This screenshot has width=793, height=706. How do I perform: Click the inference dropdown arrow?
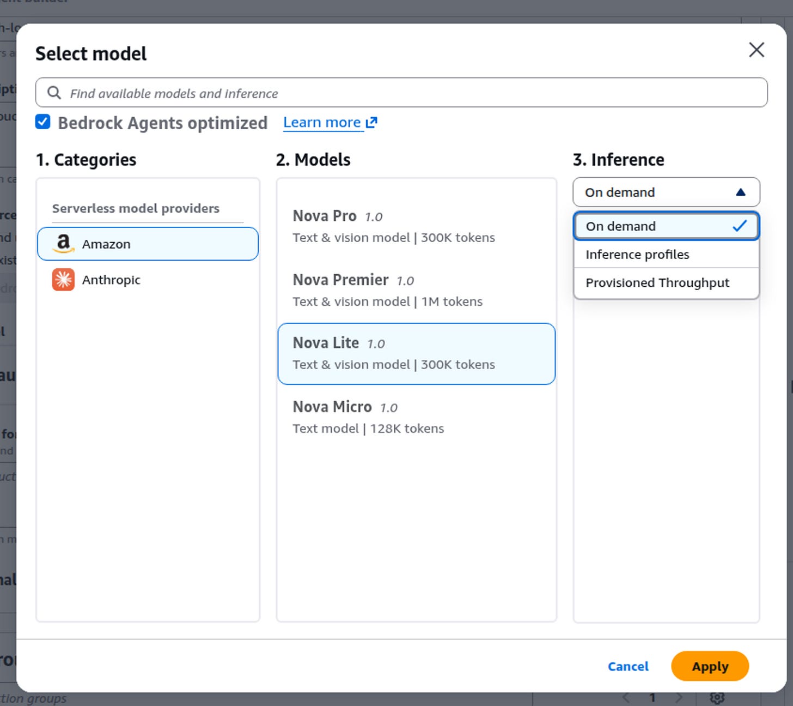click(x=740, y=192)
